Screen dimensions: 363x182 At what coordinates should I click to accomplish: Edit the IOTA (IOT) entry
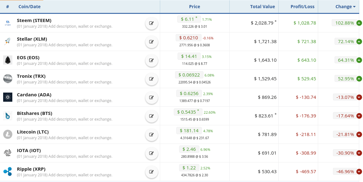point(152,153)
